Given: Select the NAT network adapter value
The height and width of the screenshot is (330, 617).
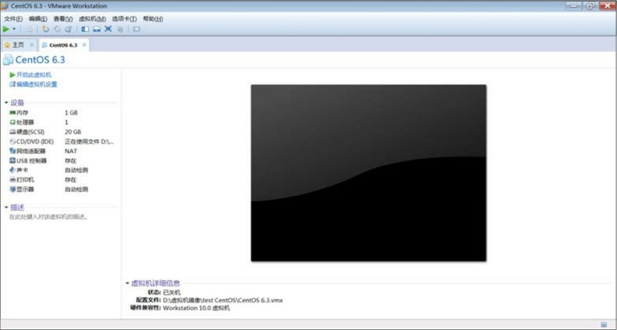Looking at the screenshot, I should point(71,151).
